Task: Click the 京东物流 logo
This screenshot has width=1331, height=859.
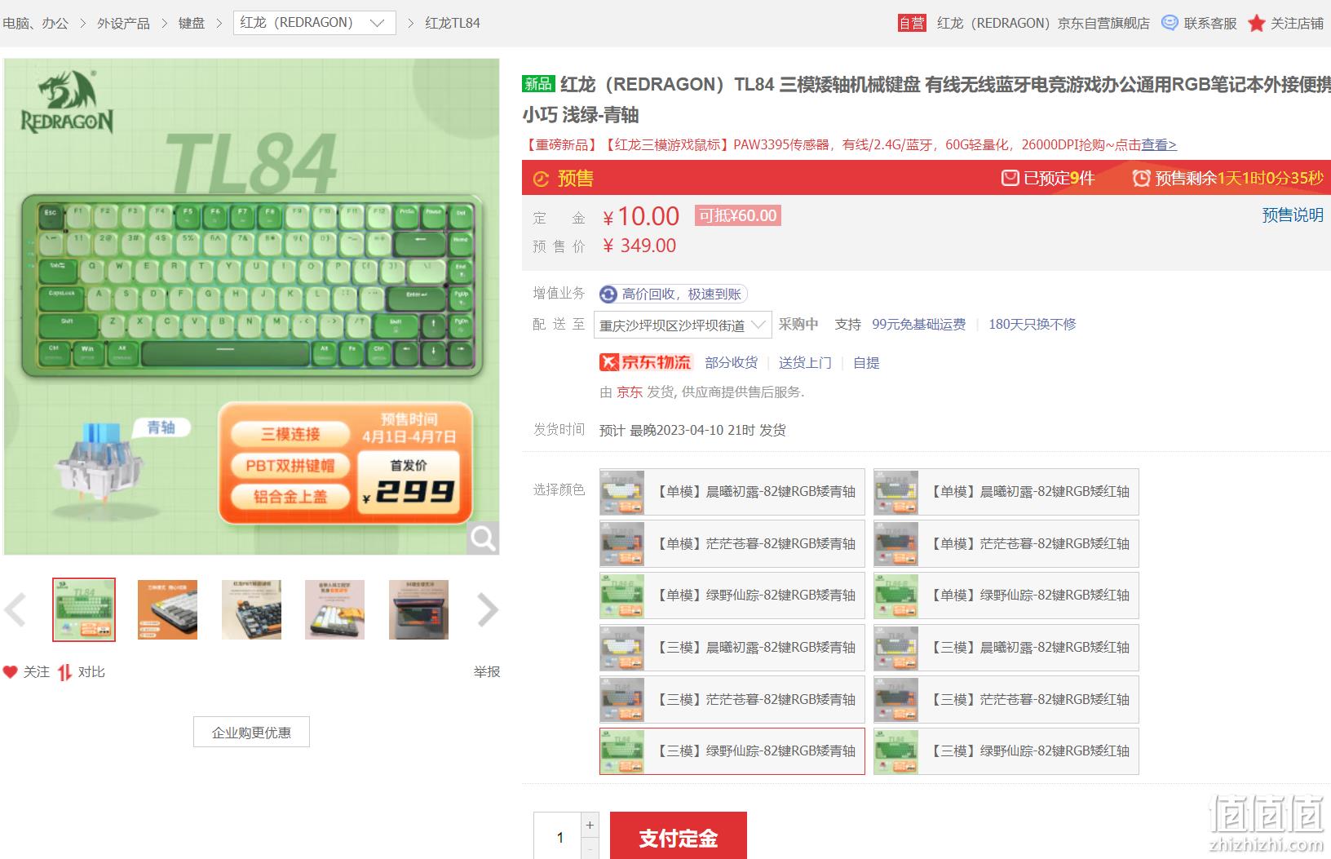Action: pos(645,362)
